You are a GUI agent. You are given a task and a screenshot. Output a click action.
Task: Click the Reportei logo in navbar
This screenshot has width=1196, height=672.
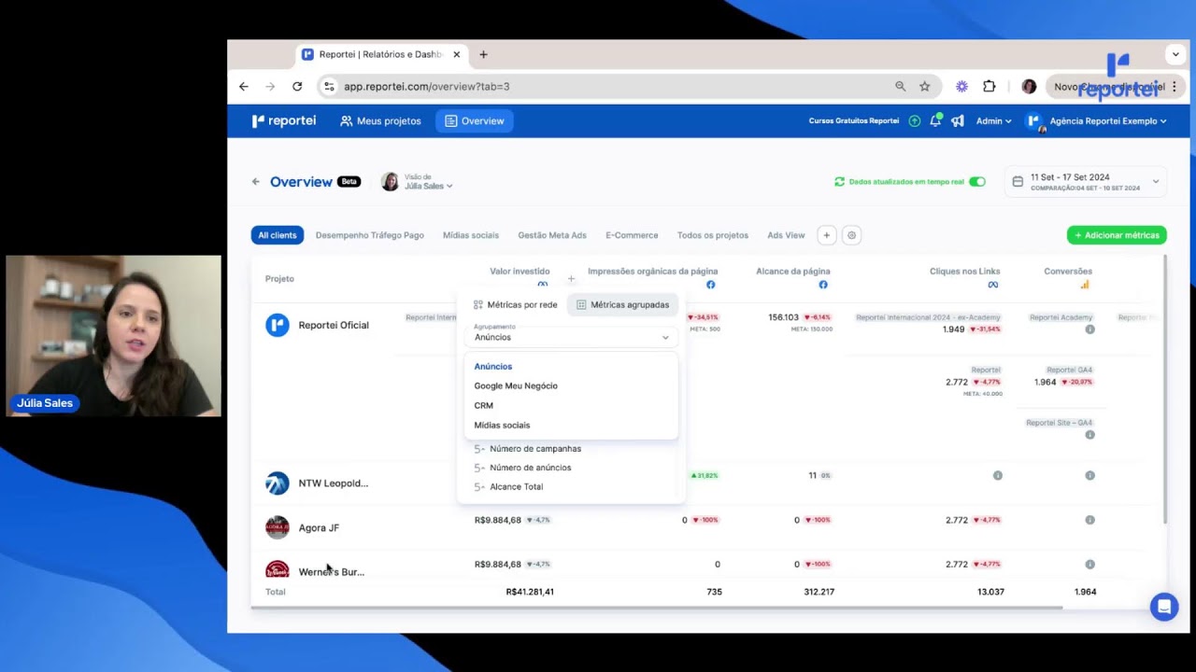(x=284, y=120)
